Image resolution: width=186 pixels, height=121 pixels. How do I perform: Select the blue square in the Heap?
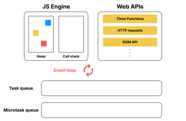tap(48, 23)
